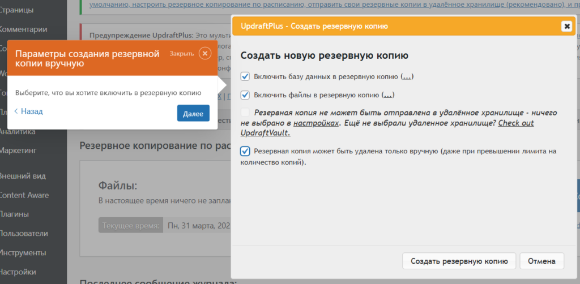Open 'Внешний вид' in the admin sidebar
The width and height of the screenshot is (580, 284).
click(x=23, y=176)
